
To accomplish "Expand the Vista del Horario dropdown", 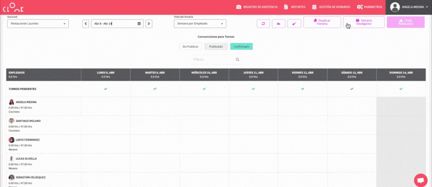I will (200, 24).
